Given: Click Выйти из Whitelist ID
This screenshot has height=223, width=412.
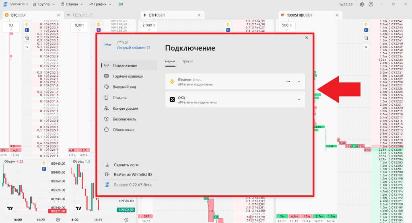Looking at the screenshot, I should [x=133, y=174].
